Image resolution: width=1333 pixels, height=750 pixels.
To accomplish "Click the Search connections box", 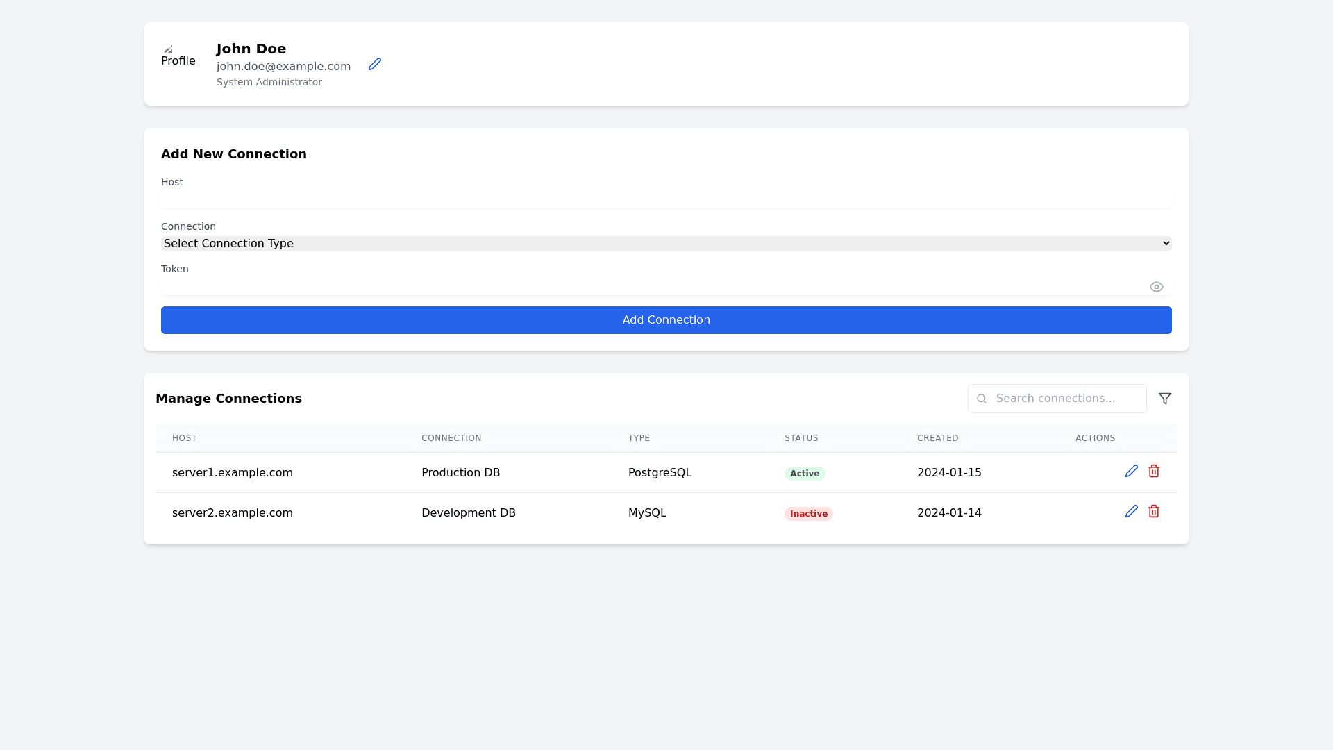I will coord(1066,399).
